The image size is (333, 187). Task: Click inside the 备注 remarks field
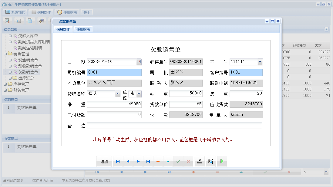[174, 125]
